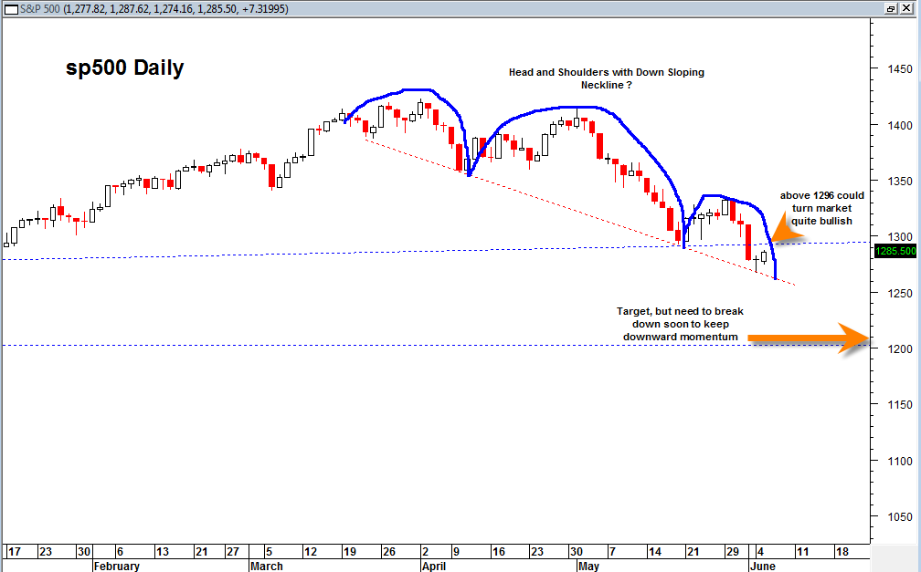This screenshot has height=572, width=921.
Task: Click date 13 in February
Action: click(x=162, y=551)
